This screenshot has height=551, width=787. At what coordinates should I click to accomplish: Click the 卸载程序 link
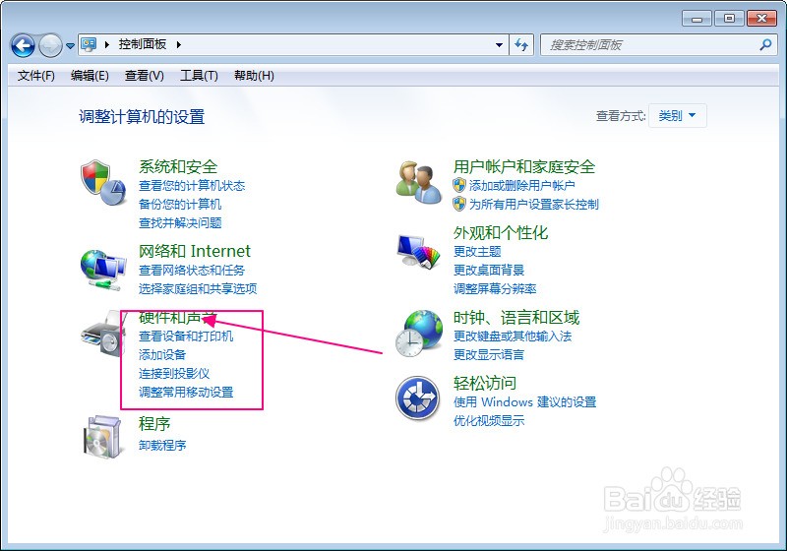coord(162,445)
